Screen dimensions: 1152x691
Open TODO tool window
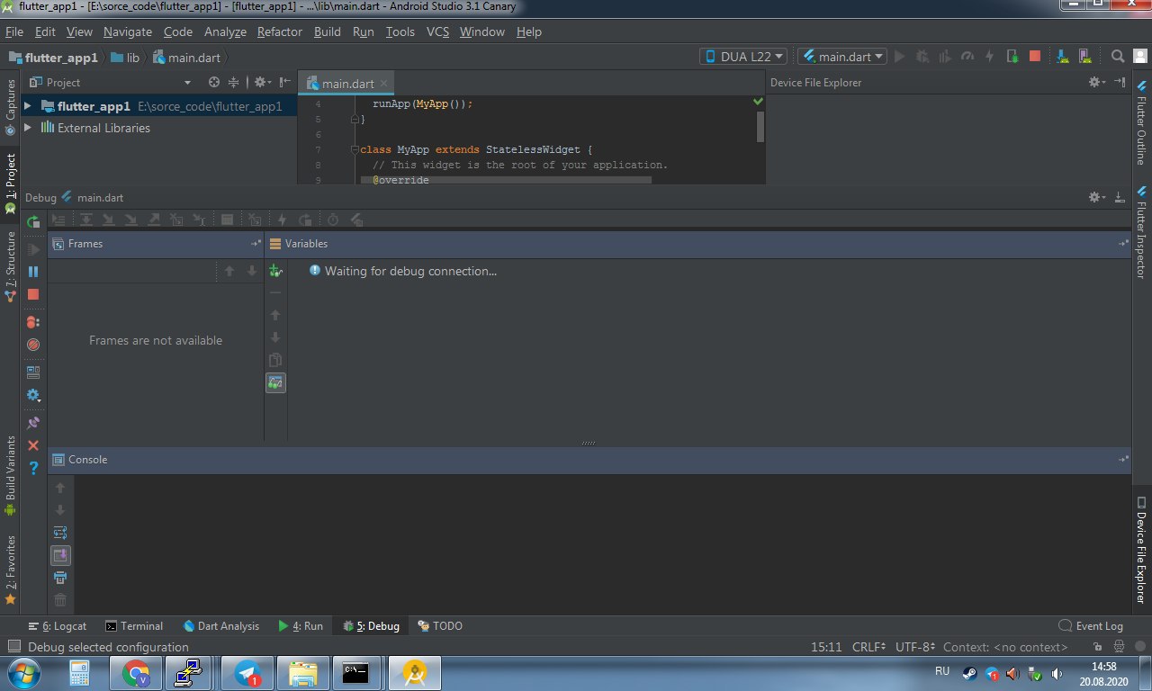440,626
